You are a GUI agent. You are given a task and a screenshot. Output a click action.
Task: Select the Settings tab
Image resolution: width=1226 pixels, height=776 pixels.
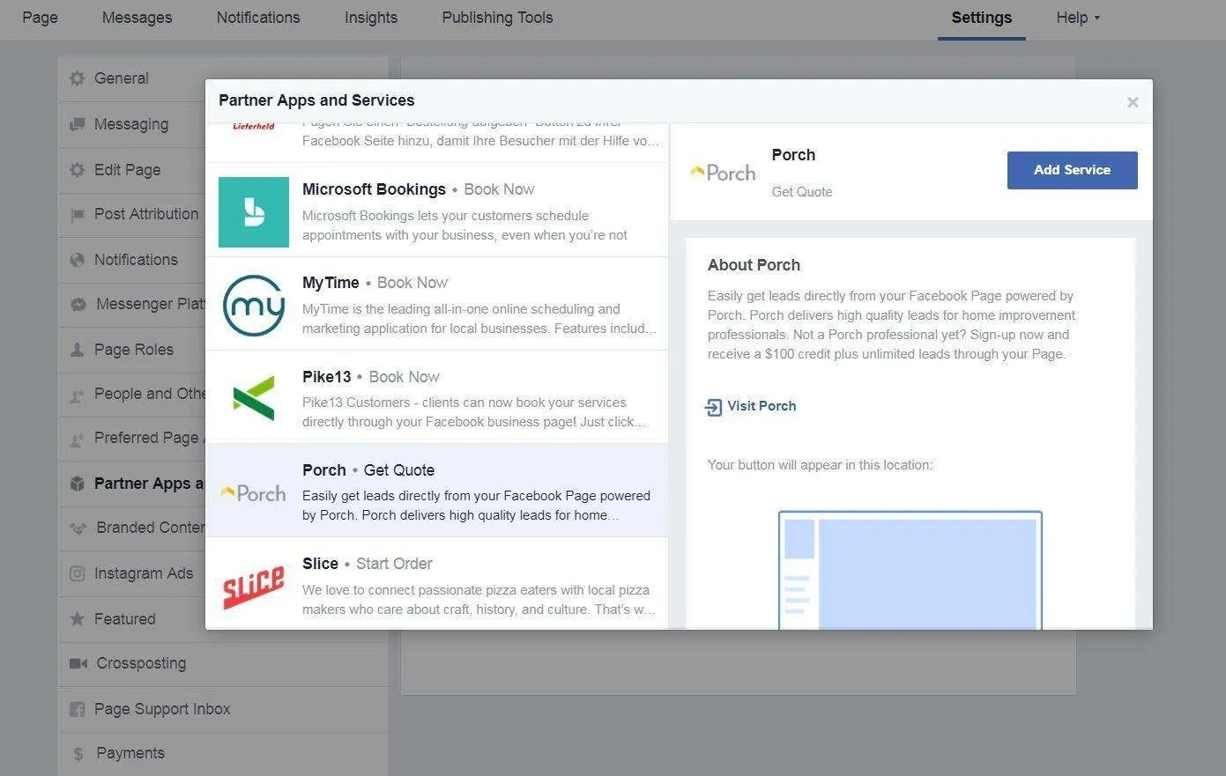(x=981, y=18)
